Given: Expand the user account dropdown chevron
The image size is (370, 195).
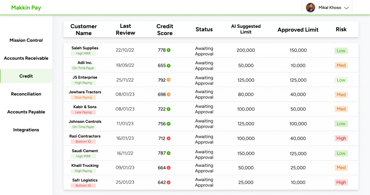Looking at the screenshot, I should (x=346, y=8).
